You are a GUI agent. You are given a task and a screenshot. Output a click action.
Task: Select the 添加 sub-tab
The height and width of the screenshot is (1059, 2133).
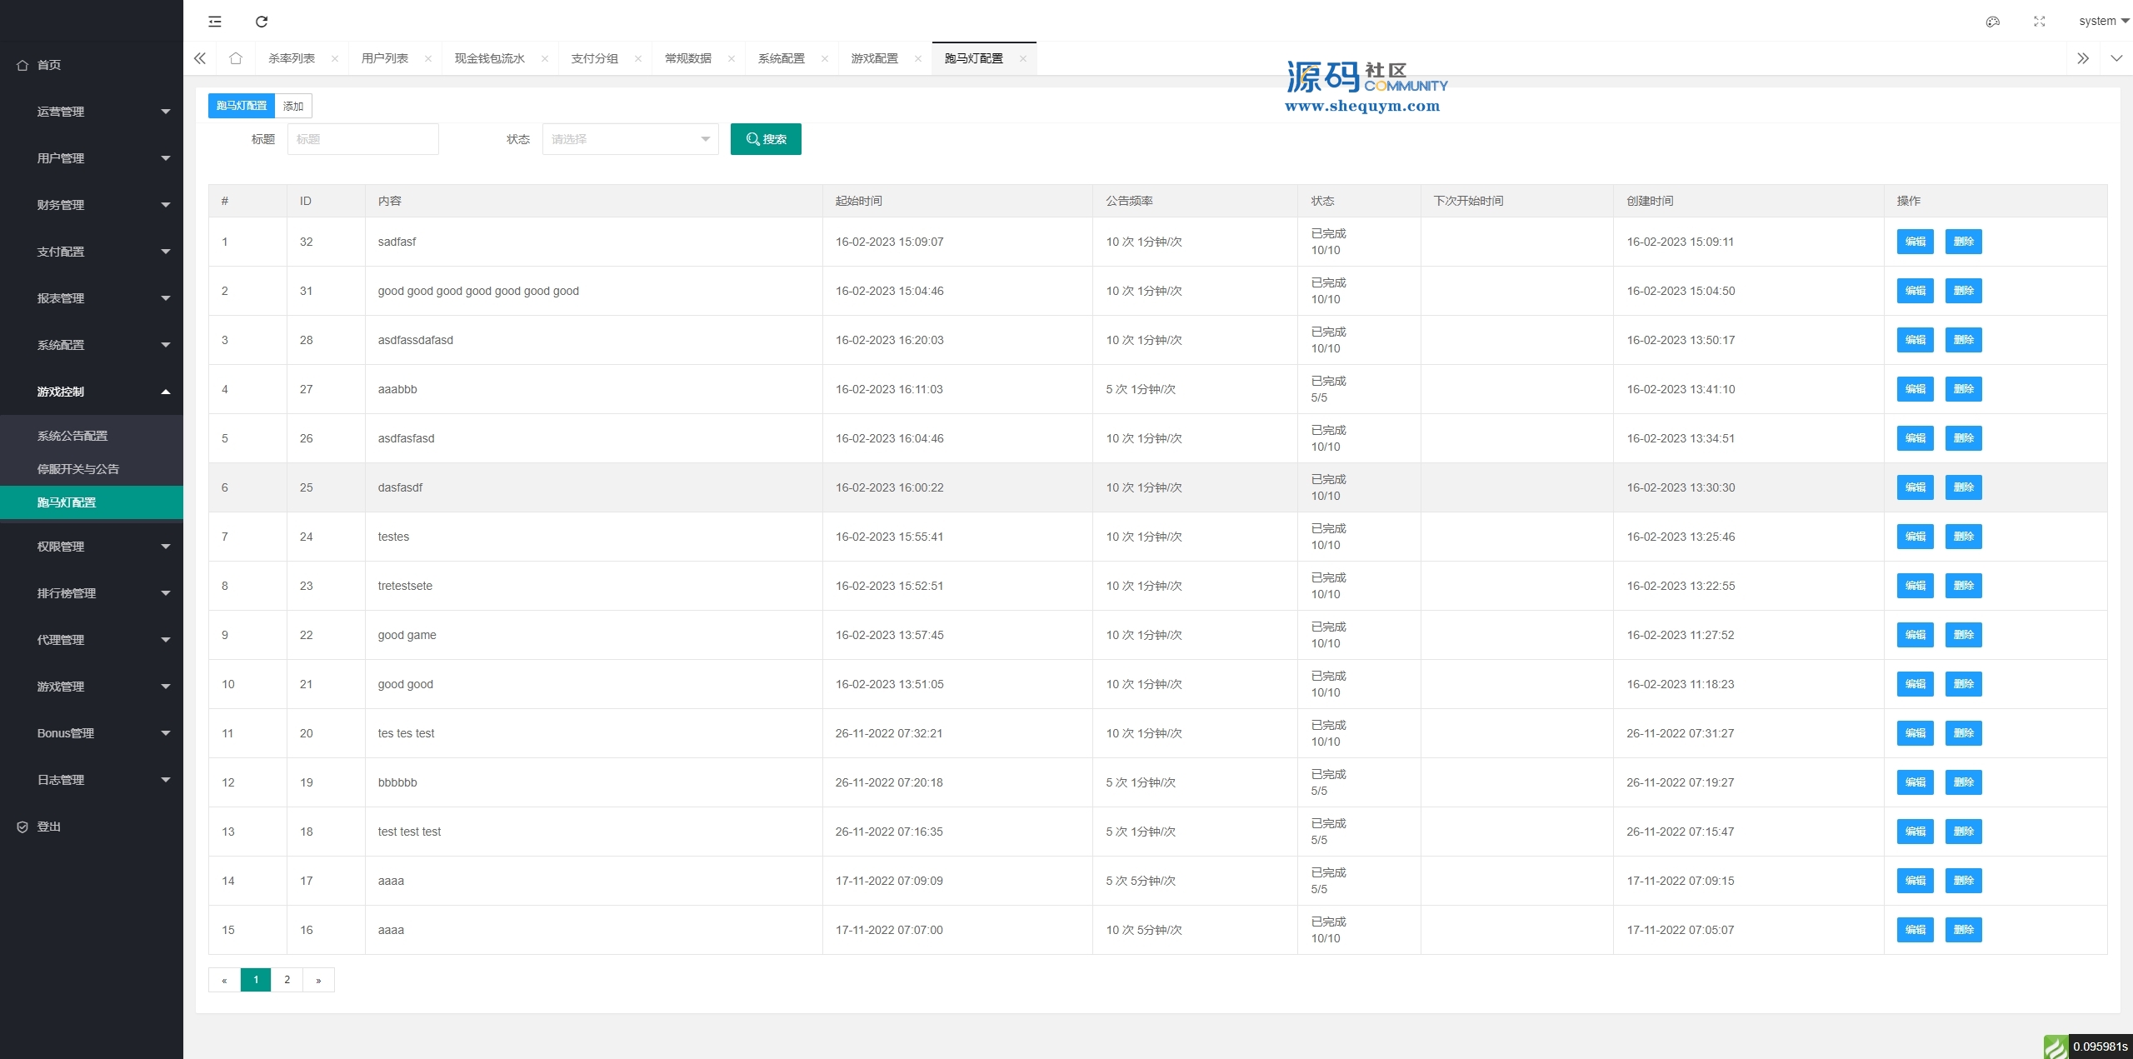(293, 106)
